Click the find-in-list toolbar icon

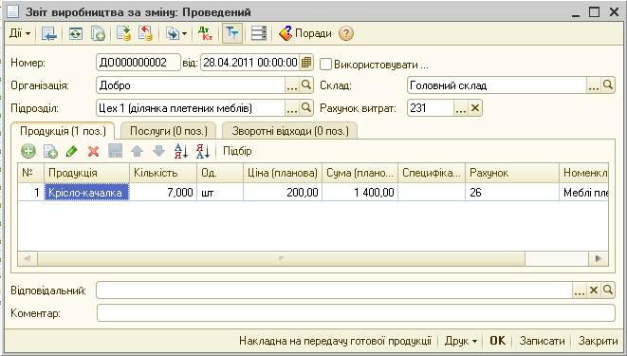tap(49, 33)
